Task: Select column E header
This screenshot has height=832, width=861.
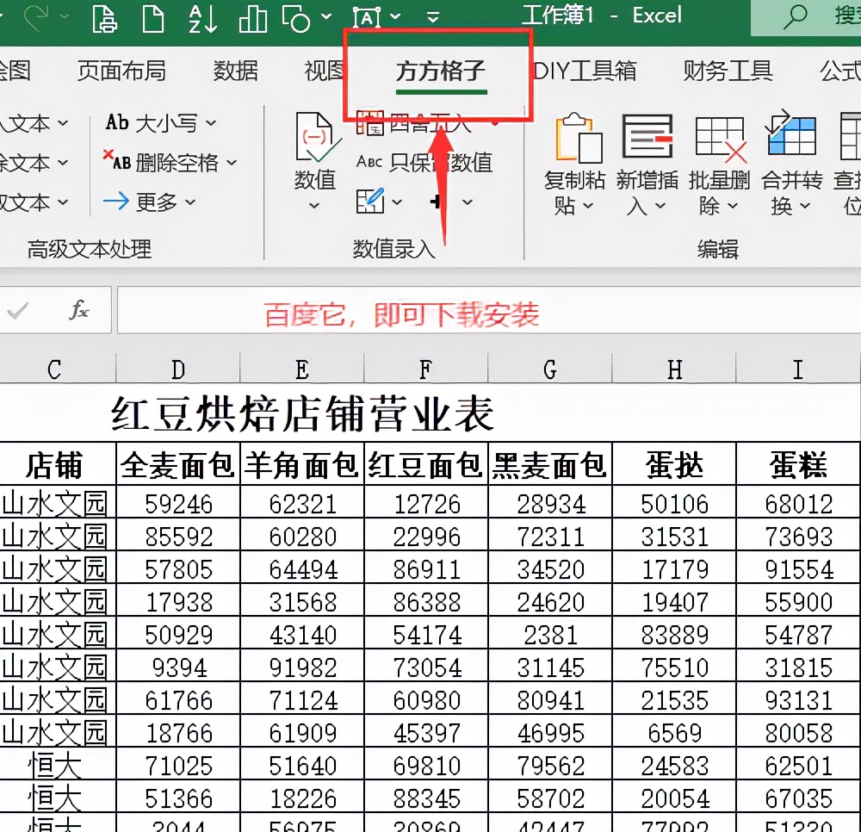Action: [302, 369]
